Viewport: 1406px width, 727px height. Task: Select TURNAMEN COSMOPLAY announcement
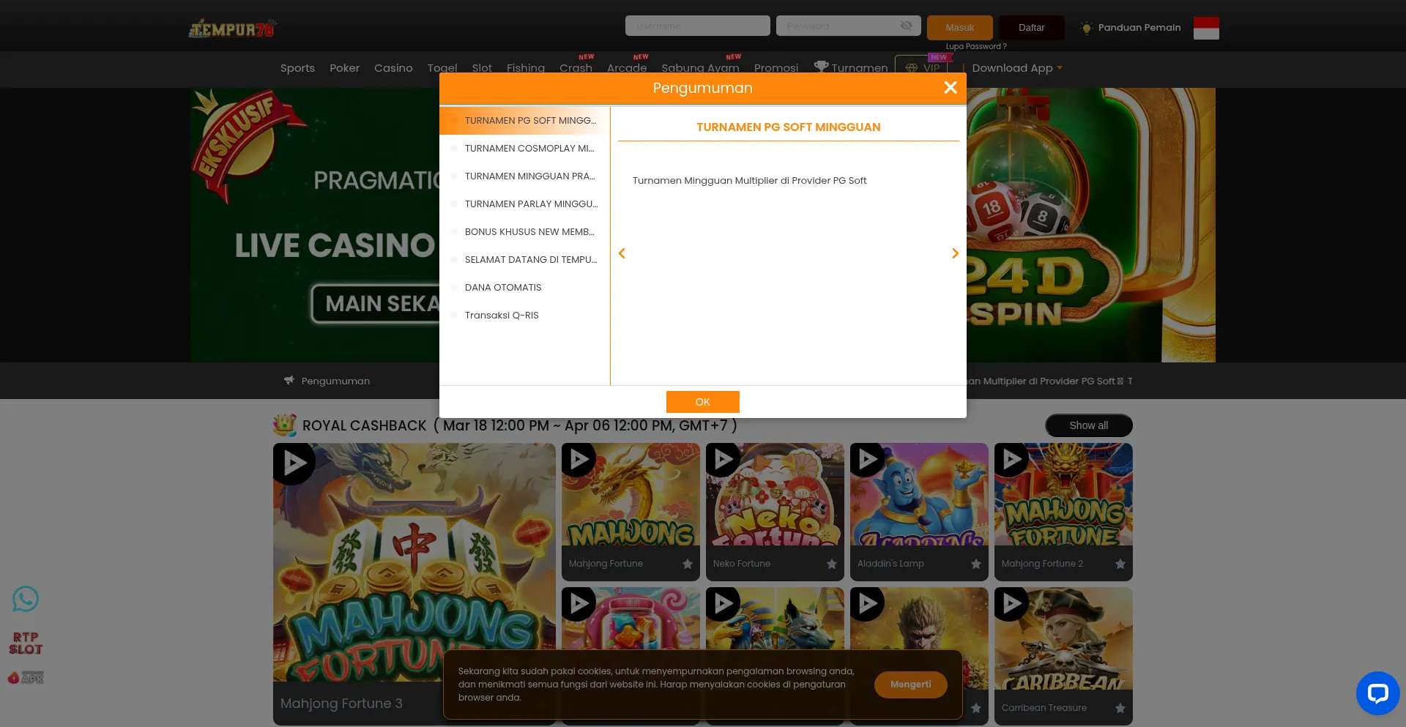[524, 149]
